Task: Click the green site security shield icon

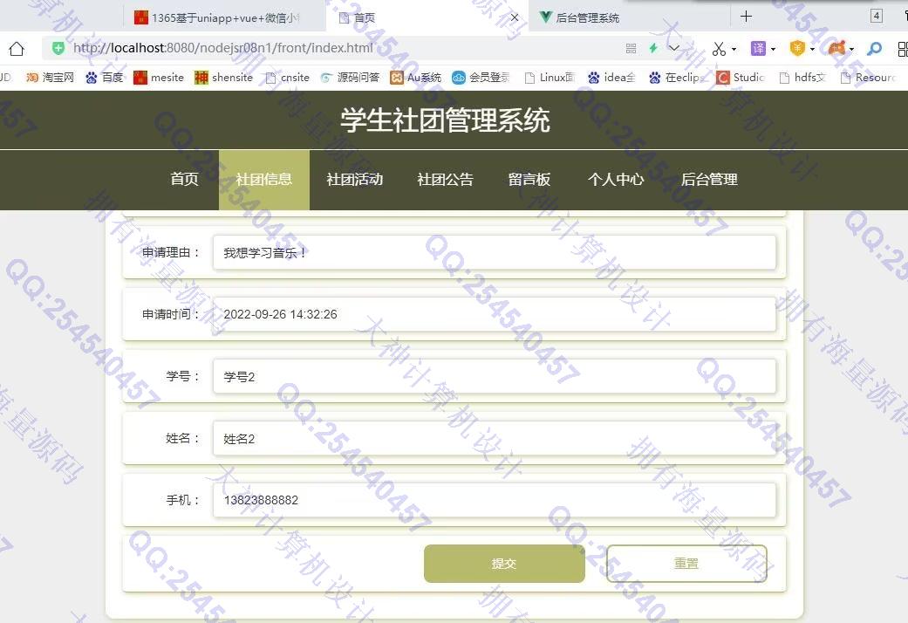Action: (x=58, y=48)
